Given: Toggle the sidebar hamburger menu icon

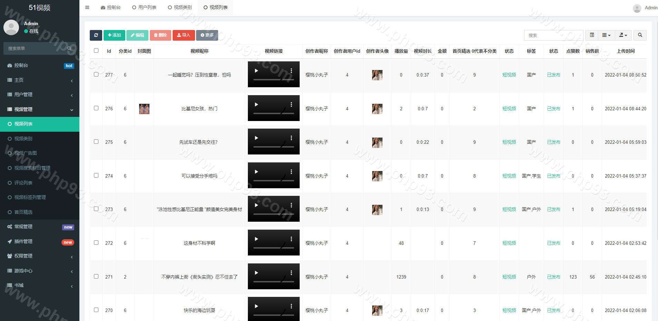Looking at the screenshot, I should point(87,7).
